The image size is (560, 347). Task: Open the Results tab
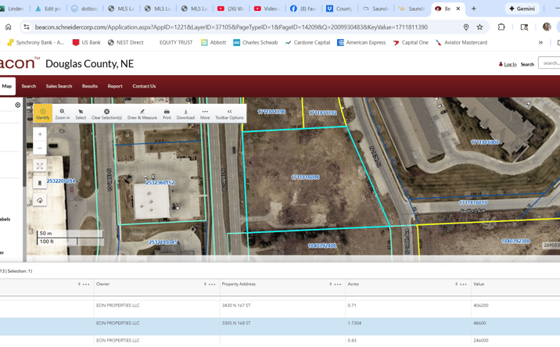(x=90, y=86)
